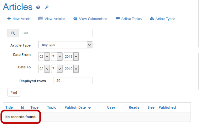This screenshot has width=199, height=128.
Task: Click the search magnifier icon beside Find field
Action: point(13,33)
